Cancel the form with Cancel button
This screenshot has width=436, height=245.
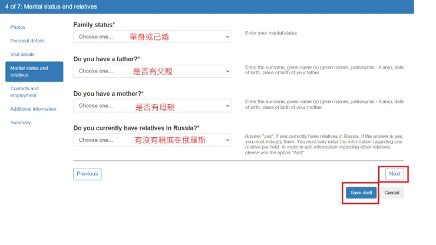click(x=392, y=193)
